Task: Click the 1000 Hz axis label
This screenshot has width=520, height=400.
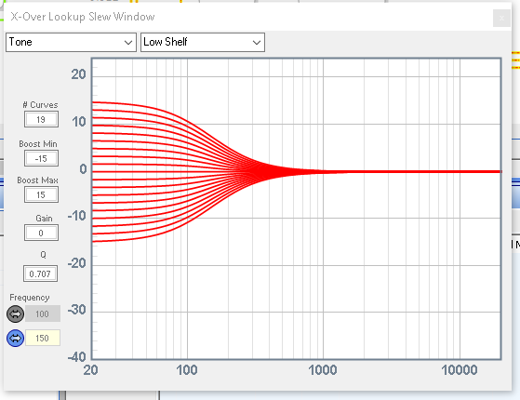Action: (323, 370)
